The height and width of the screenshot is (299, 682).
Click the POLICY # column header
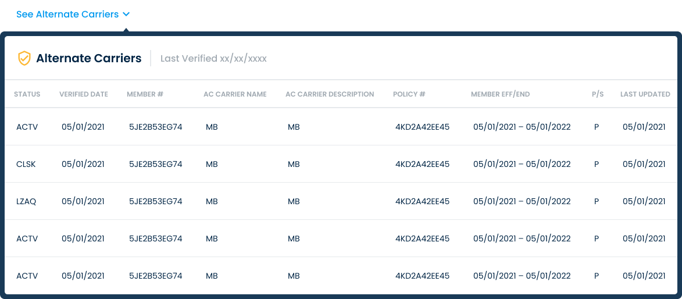pos(409,94)
